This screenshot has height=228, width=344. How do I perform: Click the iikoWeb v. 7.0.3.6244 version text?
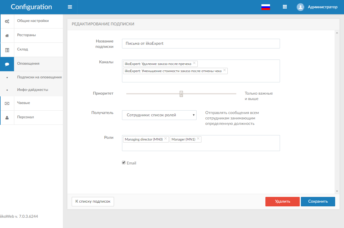[19, 216]
